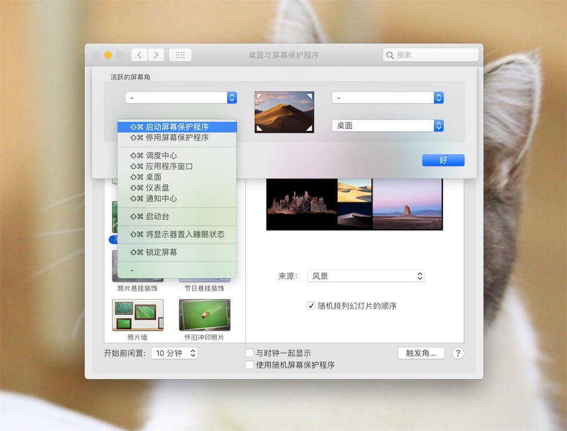Select 通知中心 in the corner menu
Viewport: 567px width, 431px height.
[177, 199]
